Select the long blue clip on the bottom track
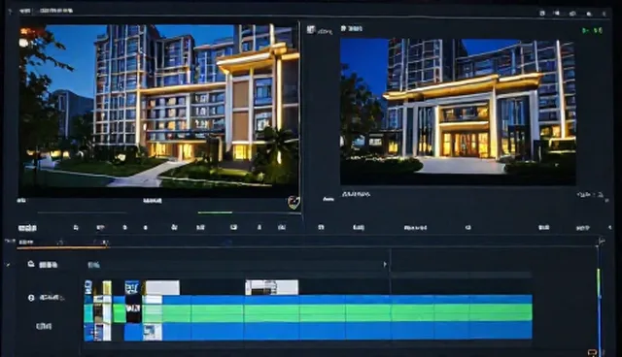Image resolution: width=622 pixels, height=357 pixels. tap(347, 331)
